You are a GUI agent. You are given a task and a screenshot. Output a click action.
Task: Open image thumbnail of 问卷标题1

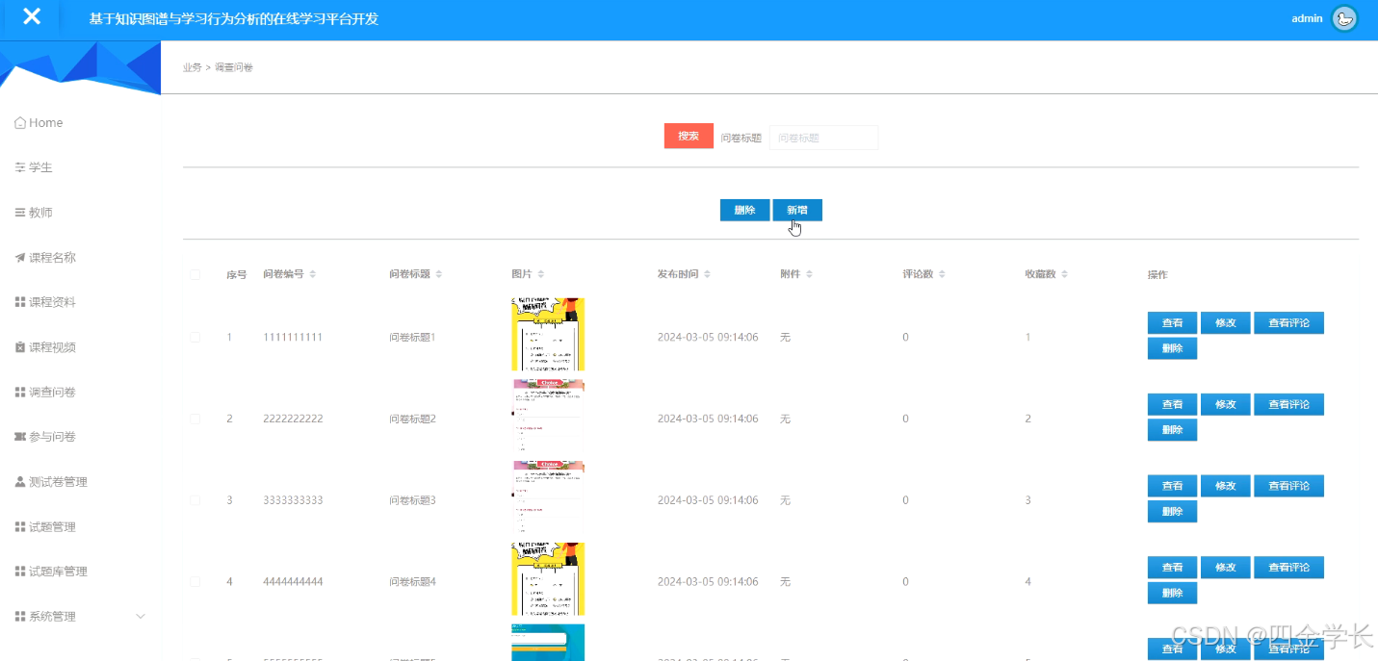[x=548, y=334]
